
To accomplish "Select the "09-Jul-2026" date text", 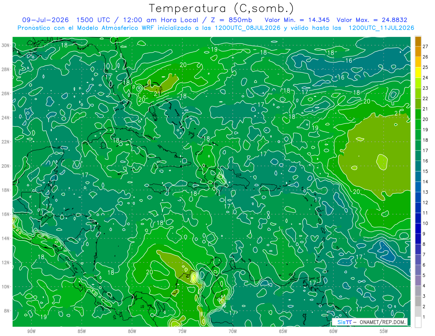I will coord(46,20).
